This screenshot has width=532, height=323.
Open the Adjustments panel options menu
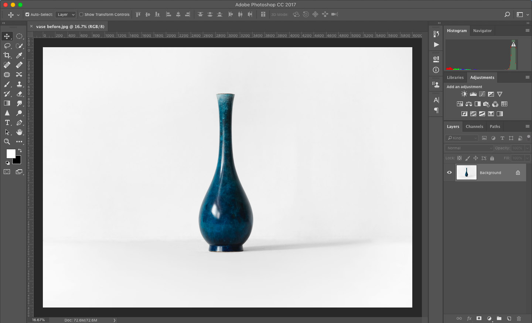[527, 77]
